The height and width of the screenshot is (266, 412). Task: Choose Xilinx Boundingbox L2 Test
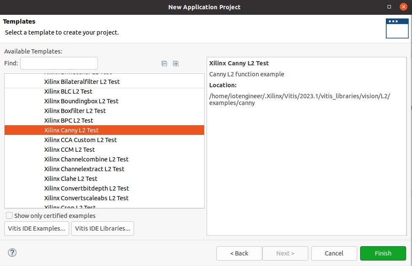tap(81, 101)
